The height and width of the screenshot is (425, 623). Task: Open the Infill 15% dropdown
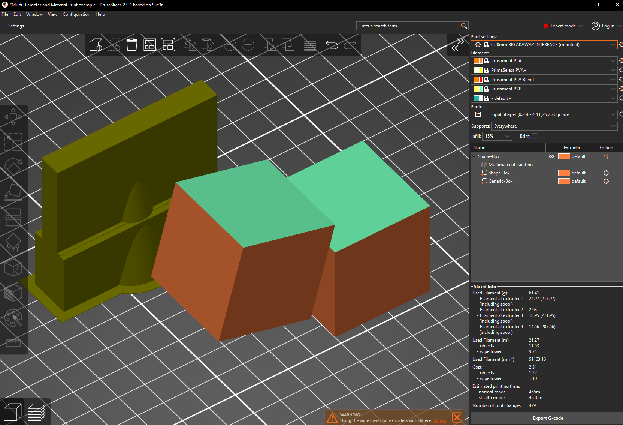(x=497, y=136)
